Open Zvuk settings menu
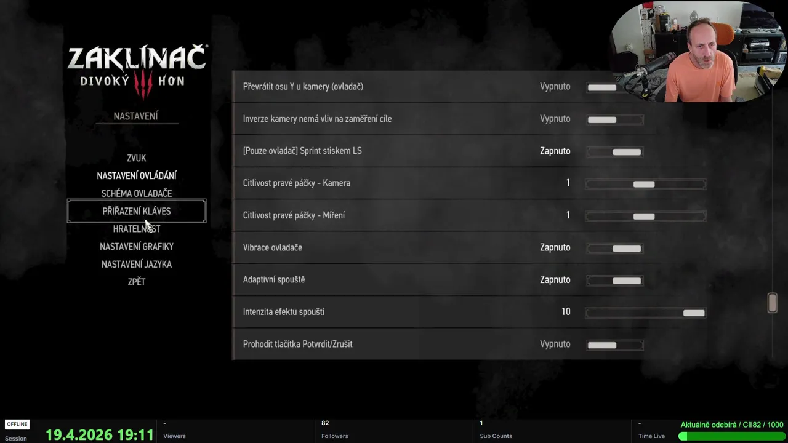The height and width of the screenshot is (443, 788). click(136, 158)
